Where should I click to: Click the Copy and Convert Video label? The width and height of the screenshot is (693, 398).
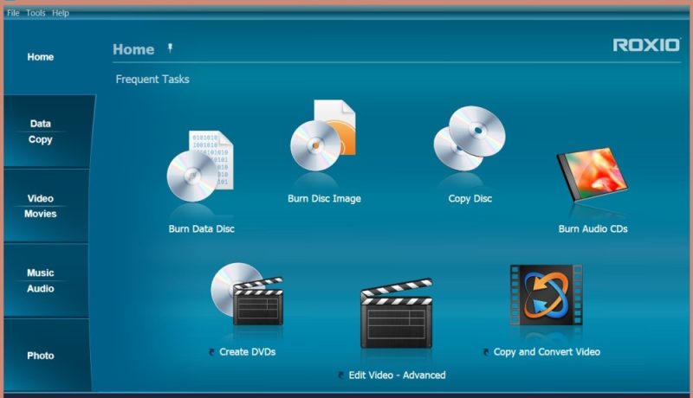[x=546, y=352]
